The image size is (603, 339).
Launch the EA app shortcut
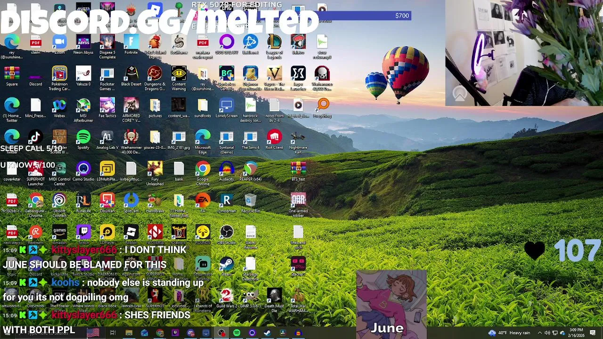click(x=203, y=203)
